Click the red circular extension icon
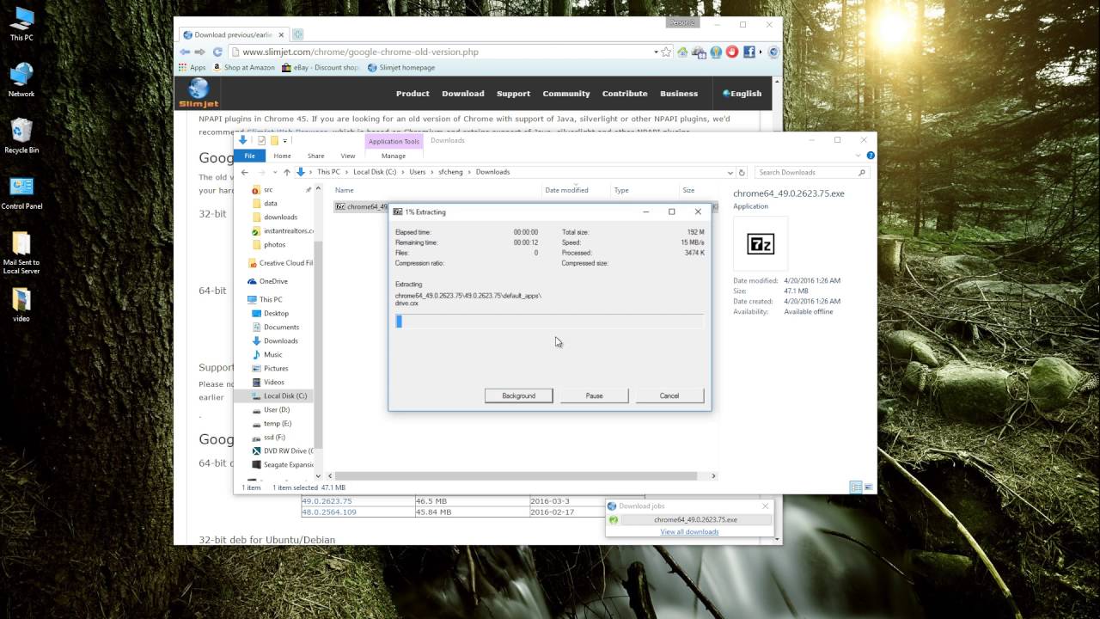This screenshot has width=1100, height=619. tap(732, 52)
